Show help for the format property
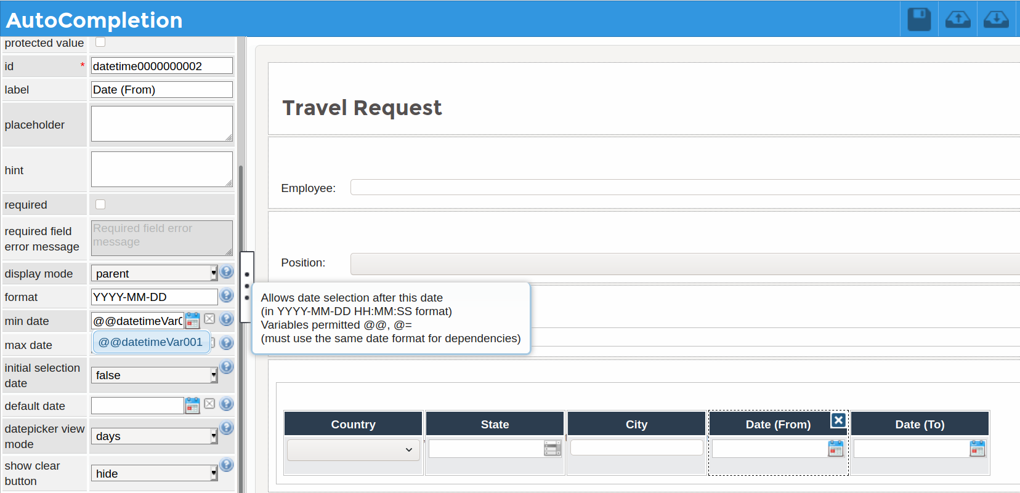Screen dimensions: 1020x493 (227, 295)
